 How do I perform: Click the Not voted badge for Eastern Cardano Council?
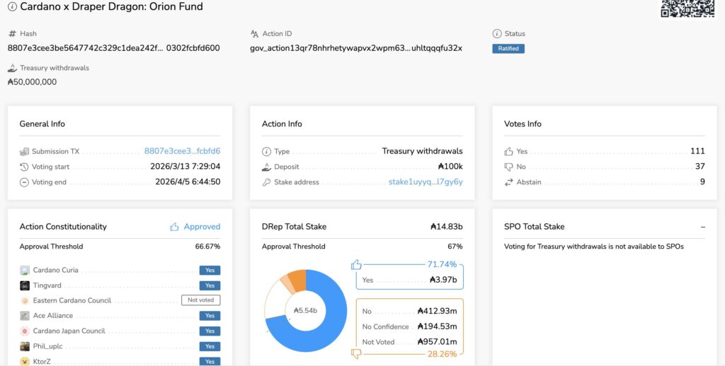[x=200, y=300]
